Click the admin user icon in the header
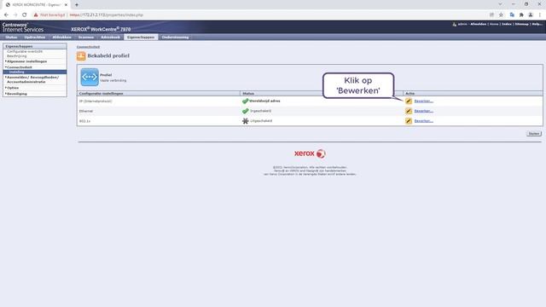This screenshot has width=546, height=307. (454, 25)
